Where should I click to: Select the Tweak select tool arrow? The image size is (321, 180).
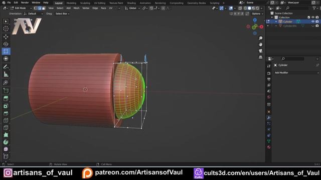tap(6, 21)
